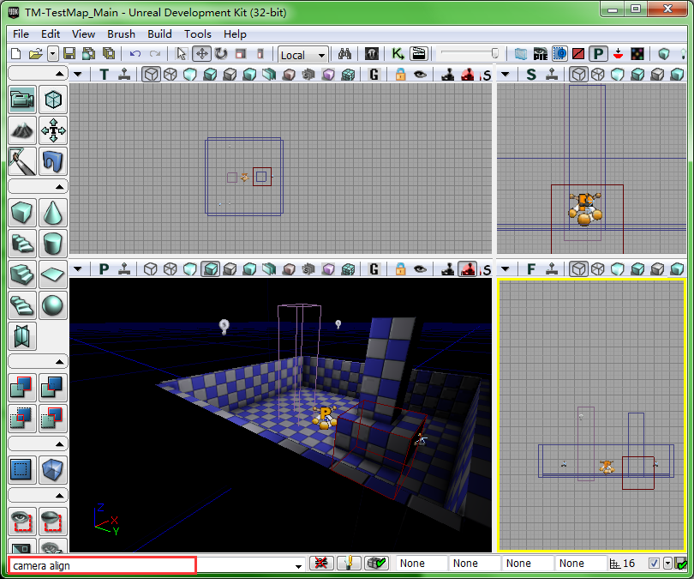
Task: Click the grid size value 16
Action: pyautogui.click(x=629, y=564)
